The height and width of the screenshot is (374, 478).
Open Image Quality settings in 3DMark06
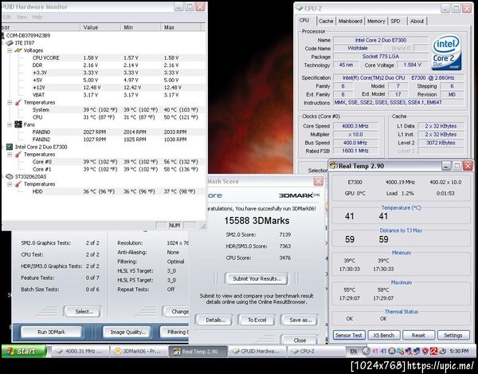(x=128, y=332)
